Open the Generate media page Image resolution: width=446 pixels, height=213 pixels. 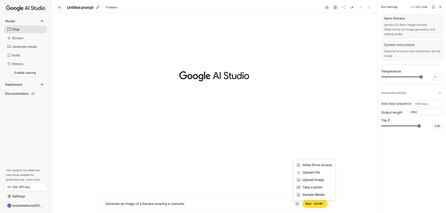26,47
